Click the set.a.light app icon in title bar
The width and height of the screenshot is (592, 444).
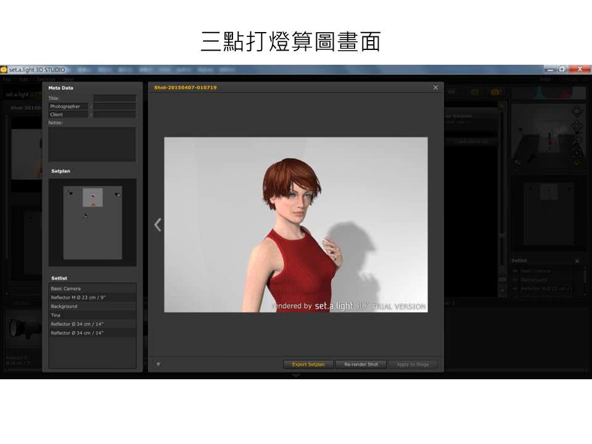pos(4,70)
